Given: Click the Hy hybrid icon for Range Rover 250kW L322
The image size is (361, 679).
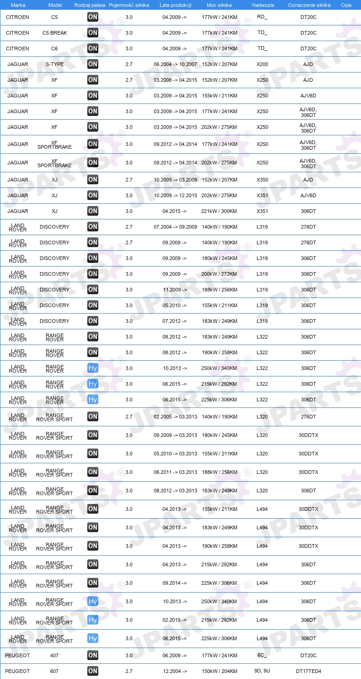Looking at the screenshot, I should (x=93, y=368).
